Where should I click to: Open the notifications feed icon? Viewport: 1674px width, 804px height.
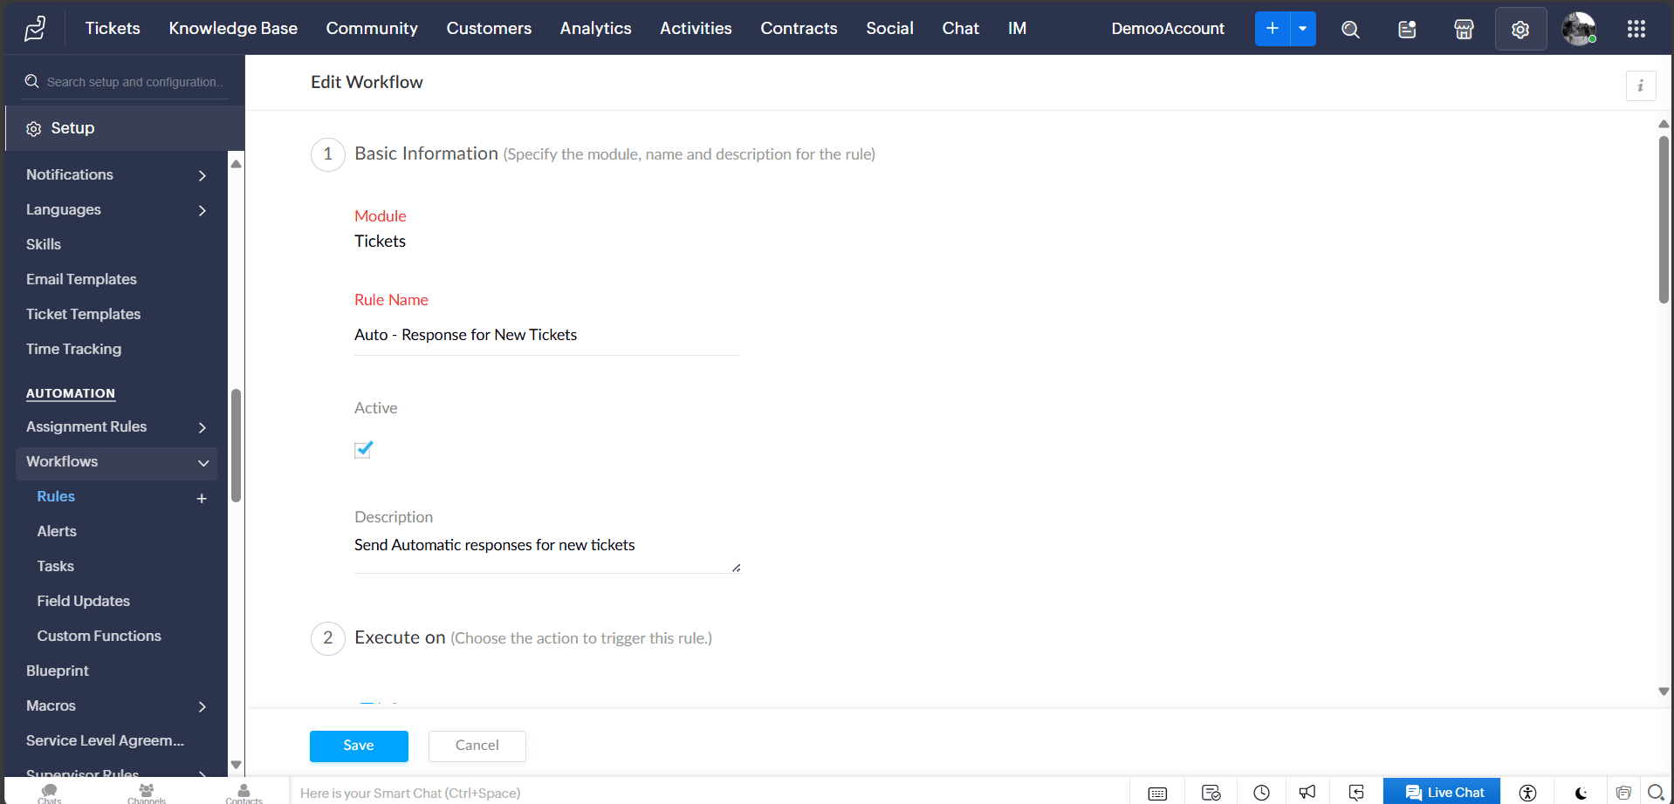coord(1407,30)
